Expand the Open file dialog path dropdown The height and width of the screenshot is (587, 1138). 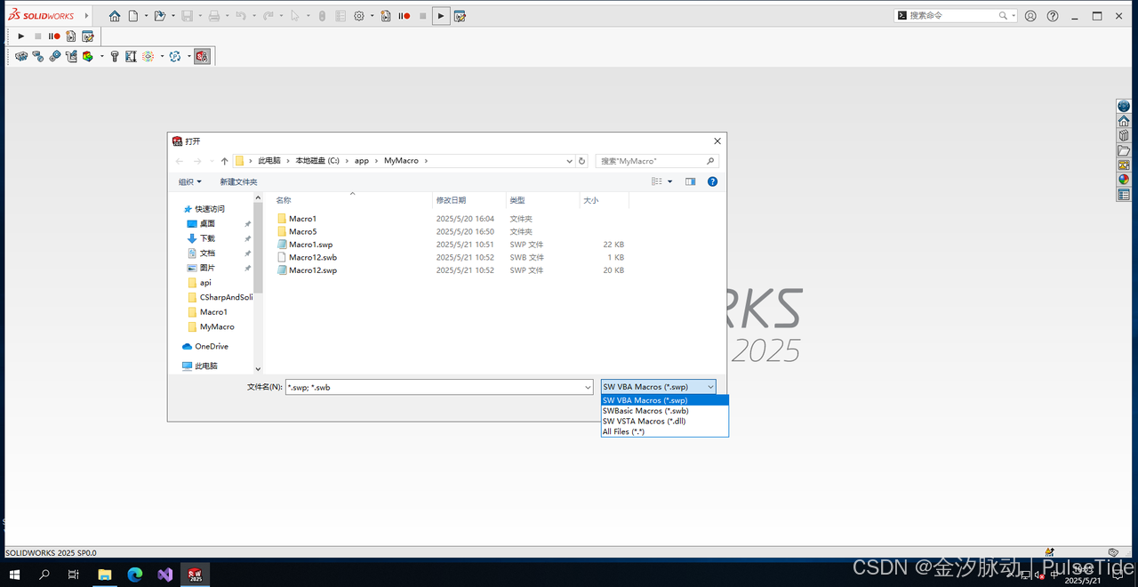coord(569,160)
